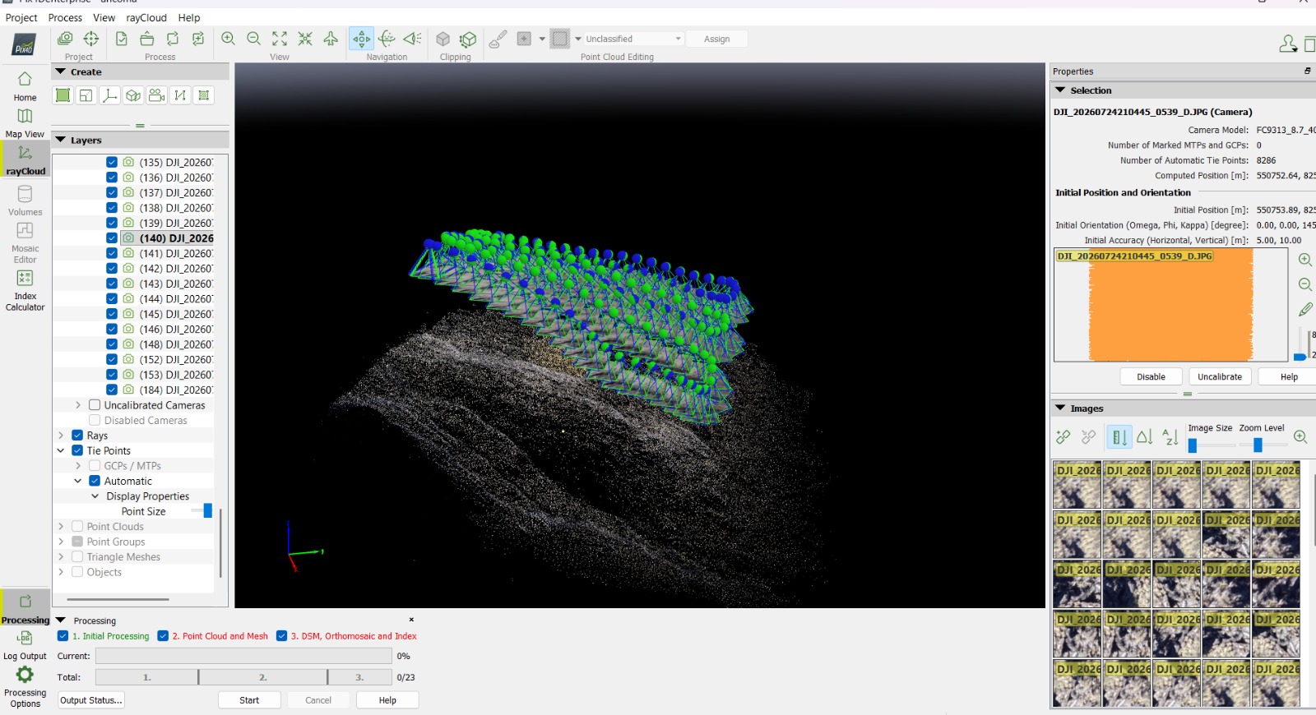Sort images alphabetically with A-Z icon

coord(1170,437)
